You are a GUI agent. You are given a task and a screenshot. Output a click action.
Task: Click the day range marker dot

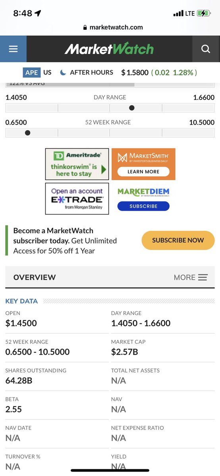[x=132, y=107]
